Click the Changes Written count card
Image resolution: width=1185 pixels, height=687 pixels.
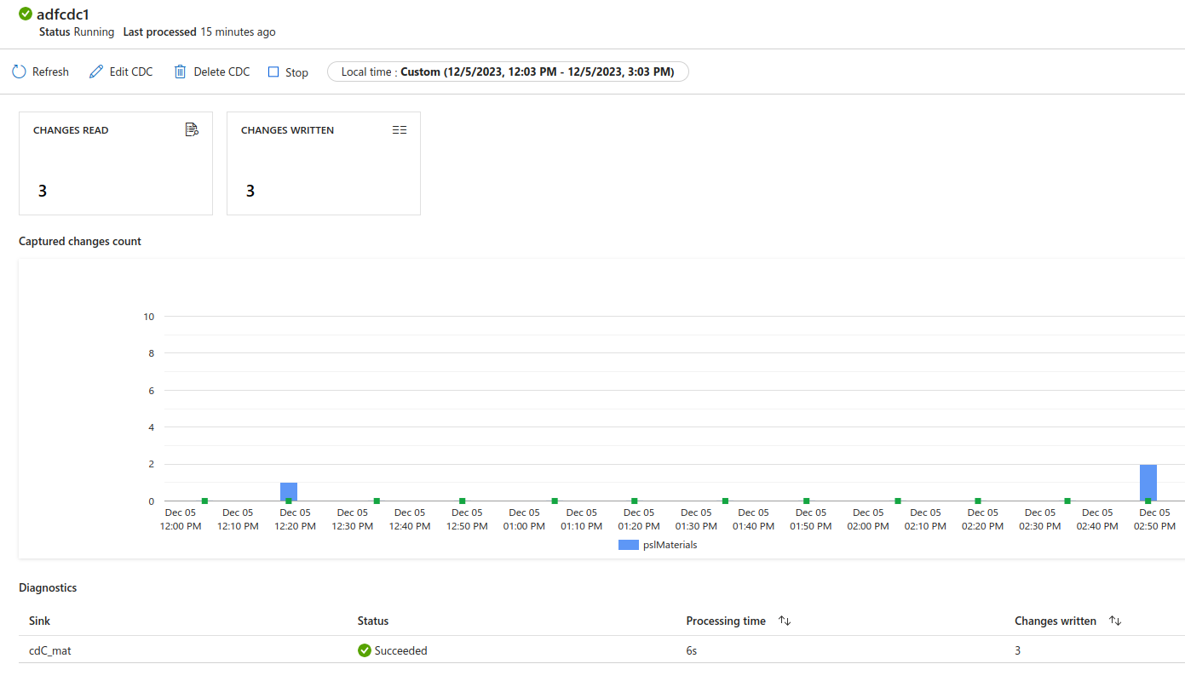click(x=324, y=163)
